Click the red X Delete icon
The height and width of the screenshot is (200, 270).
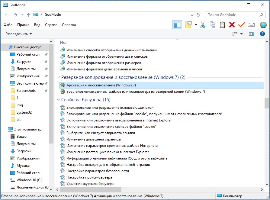pyautogui.click(x=232, y=25)
